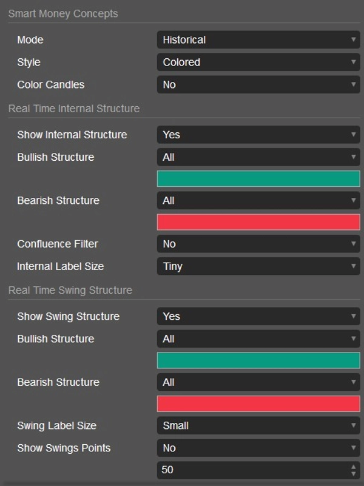Click the red bearish swing structure color swatch
The width and height of the screenshot is (364, 486).
[x=258, y=403]
